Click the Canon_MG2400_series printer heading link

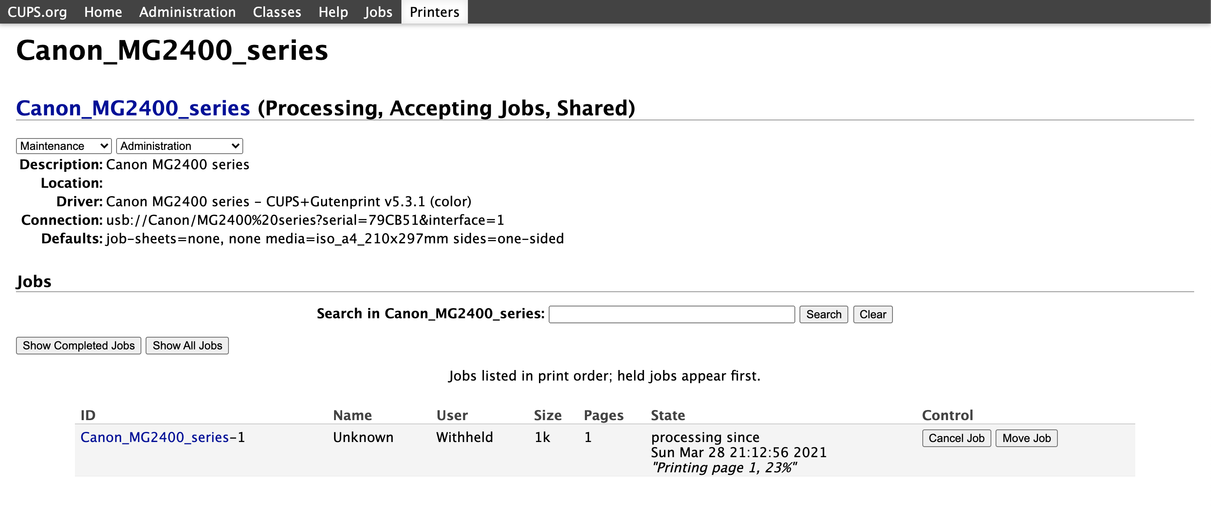[x=133, y=108]
